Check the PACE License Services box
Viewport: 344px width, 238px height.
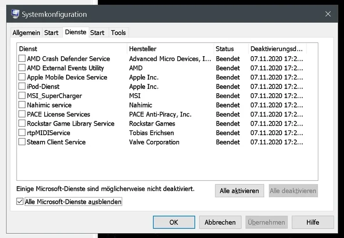(x=22, y=114)
